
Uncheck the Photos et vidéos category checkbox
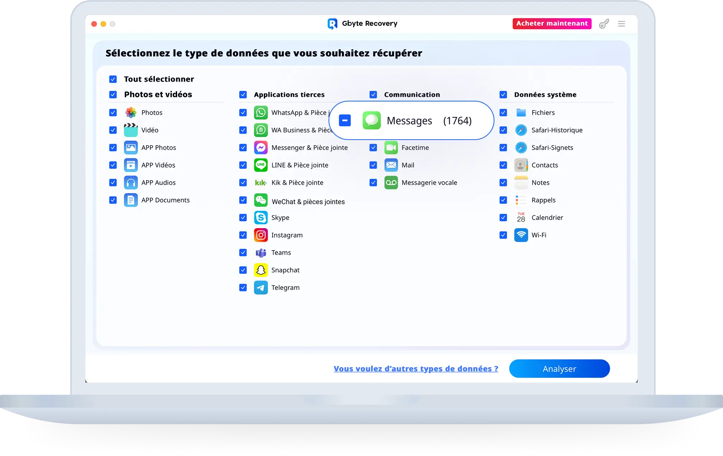113,95
